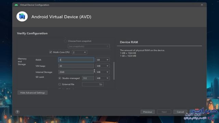219x123 pixels.
Task: Click the Verify Configuration heading
Action: (x=32, y=33)
